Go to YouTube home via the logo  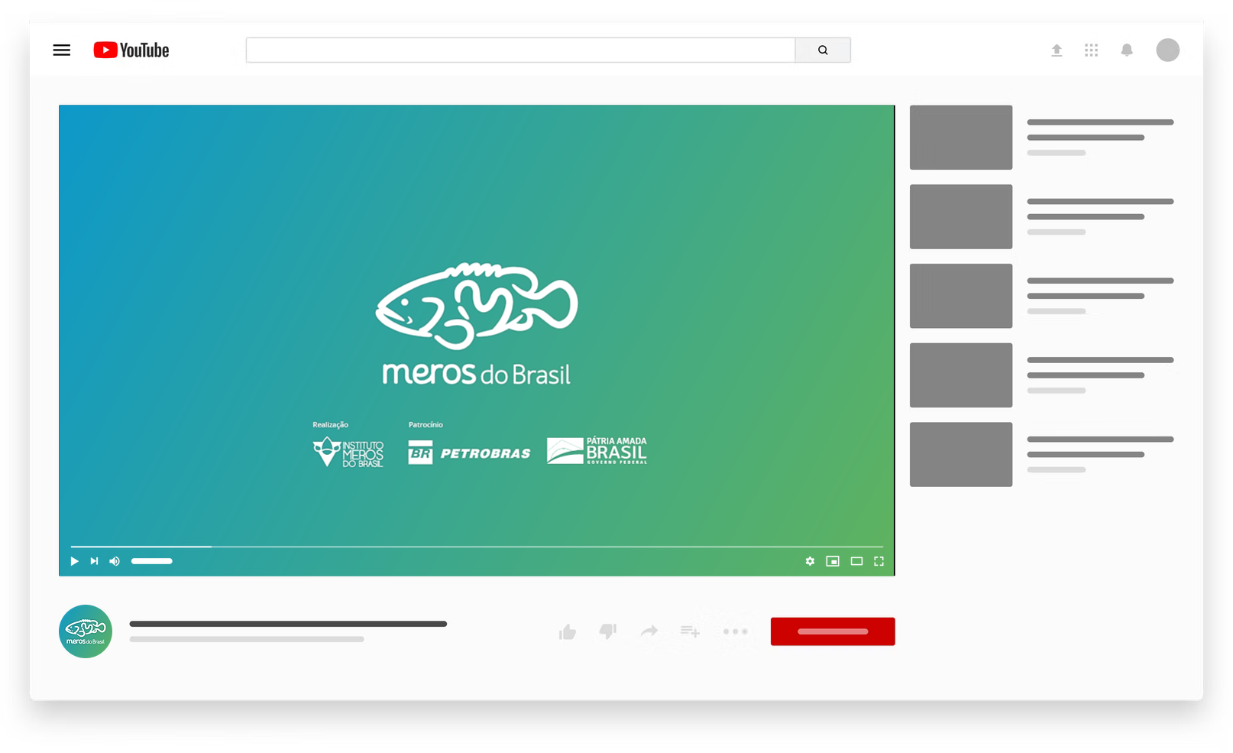tap(131, 50)
